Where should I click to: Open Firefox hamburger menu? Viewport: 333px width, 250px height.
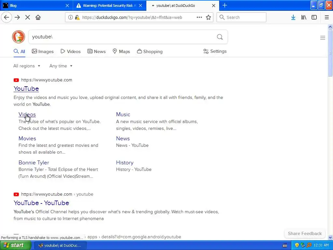[327, 18]
